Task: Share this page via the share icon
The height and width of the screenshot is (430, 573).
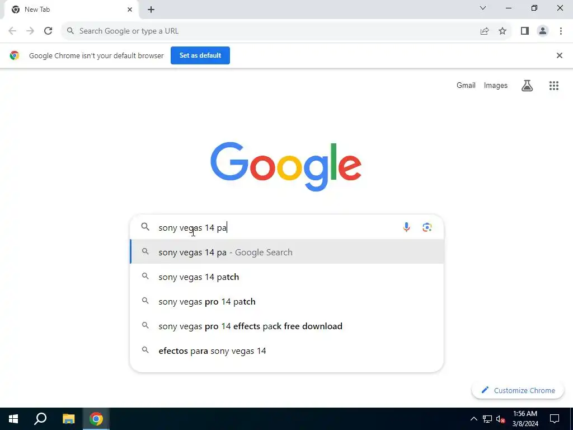Action: click(x=485, y=31)
